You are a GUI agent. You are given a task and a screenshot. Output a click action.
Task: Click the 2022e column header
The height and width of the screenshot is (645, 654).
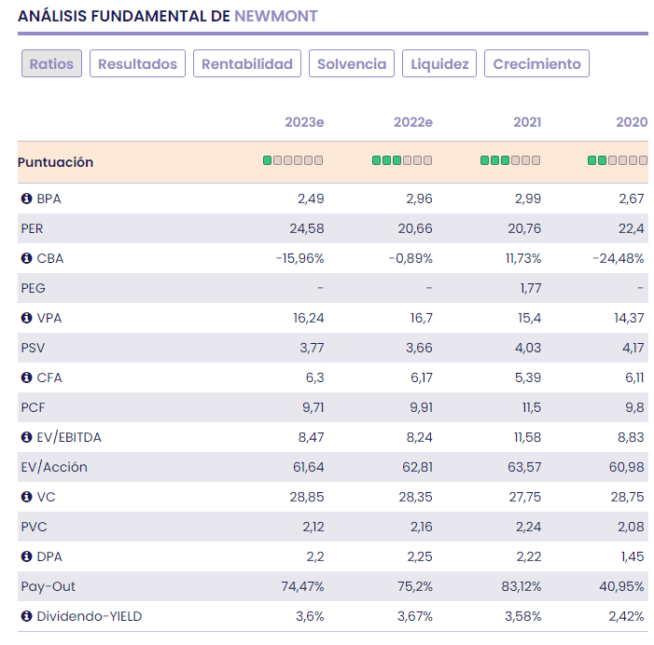pos(412,122)
